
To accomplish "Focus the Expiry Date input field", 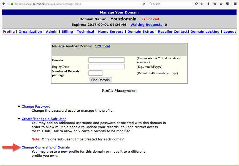I will click(x=106, y=67).
